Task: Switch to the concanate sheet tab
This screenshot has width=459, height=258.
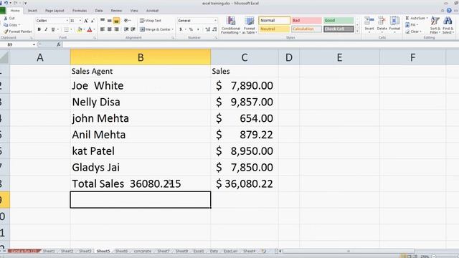Action: point(143,251)
